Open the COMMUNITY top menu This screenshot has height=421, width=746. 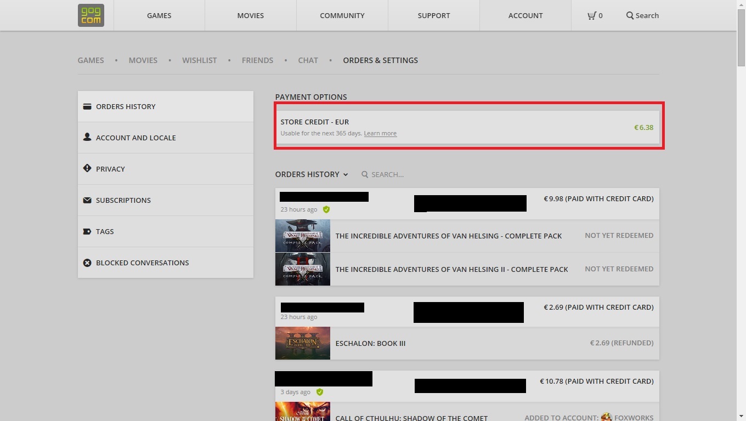click(x=342, y=15)
